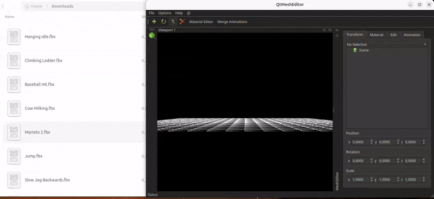The height and width of the screenshot is (199, 434).
Task: Click Merge Animations toolbar button
Action: (232, 22)
